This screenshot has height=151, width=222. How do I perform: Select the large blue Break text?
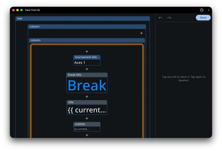pos(87,85)
